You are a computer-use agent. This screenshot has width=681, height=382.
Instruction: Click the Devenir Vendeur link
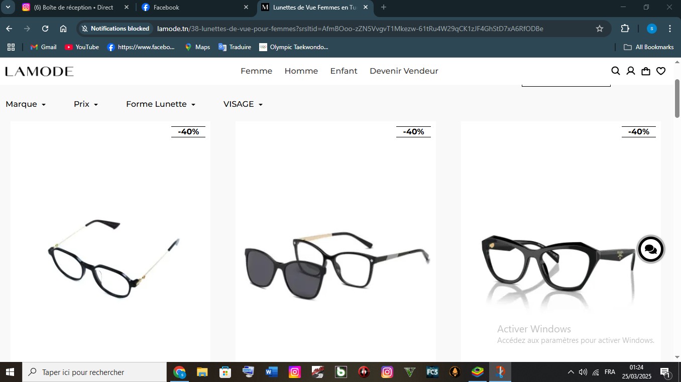pyautogui.click(x=404, y=71)
